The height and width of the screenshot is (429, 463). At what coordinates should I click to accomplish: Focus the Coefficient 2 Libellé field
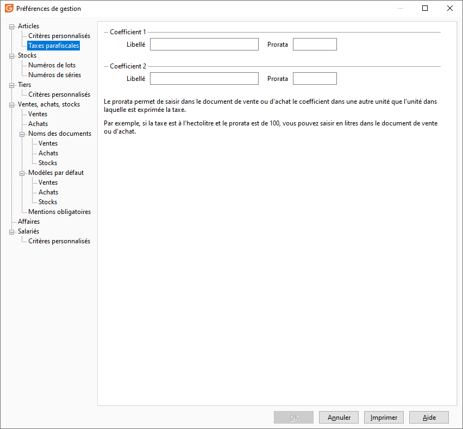[204, 79]
